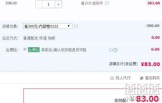Screen dimensions: 162x103
Task: Click the 找人代付 label text
Action: (123, 78)
